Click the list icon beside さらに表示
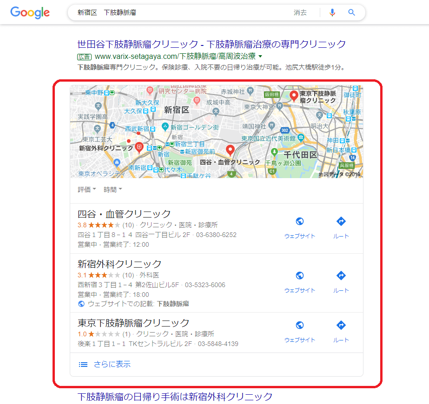 tap(83, 365)
